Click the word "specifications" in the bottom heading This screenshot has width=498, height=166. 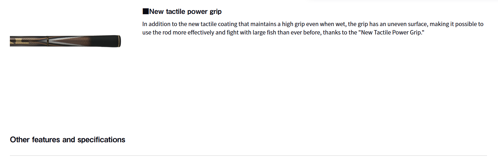click(101, 140)
